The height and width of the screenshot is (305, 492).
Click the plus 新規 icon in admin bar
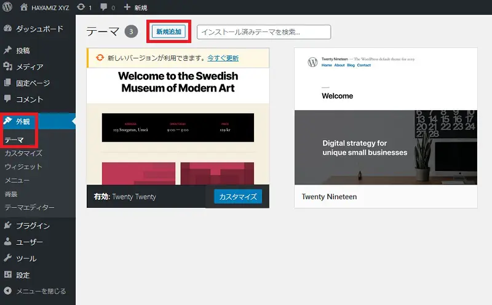coord(127,7)
